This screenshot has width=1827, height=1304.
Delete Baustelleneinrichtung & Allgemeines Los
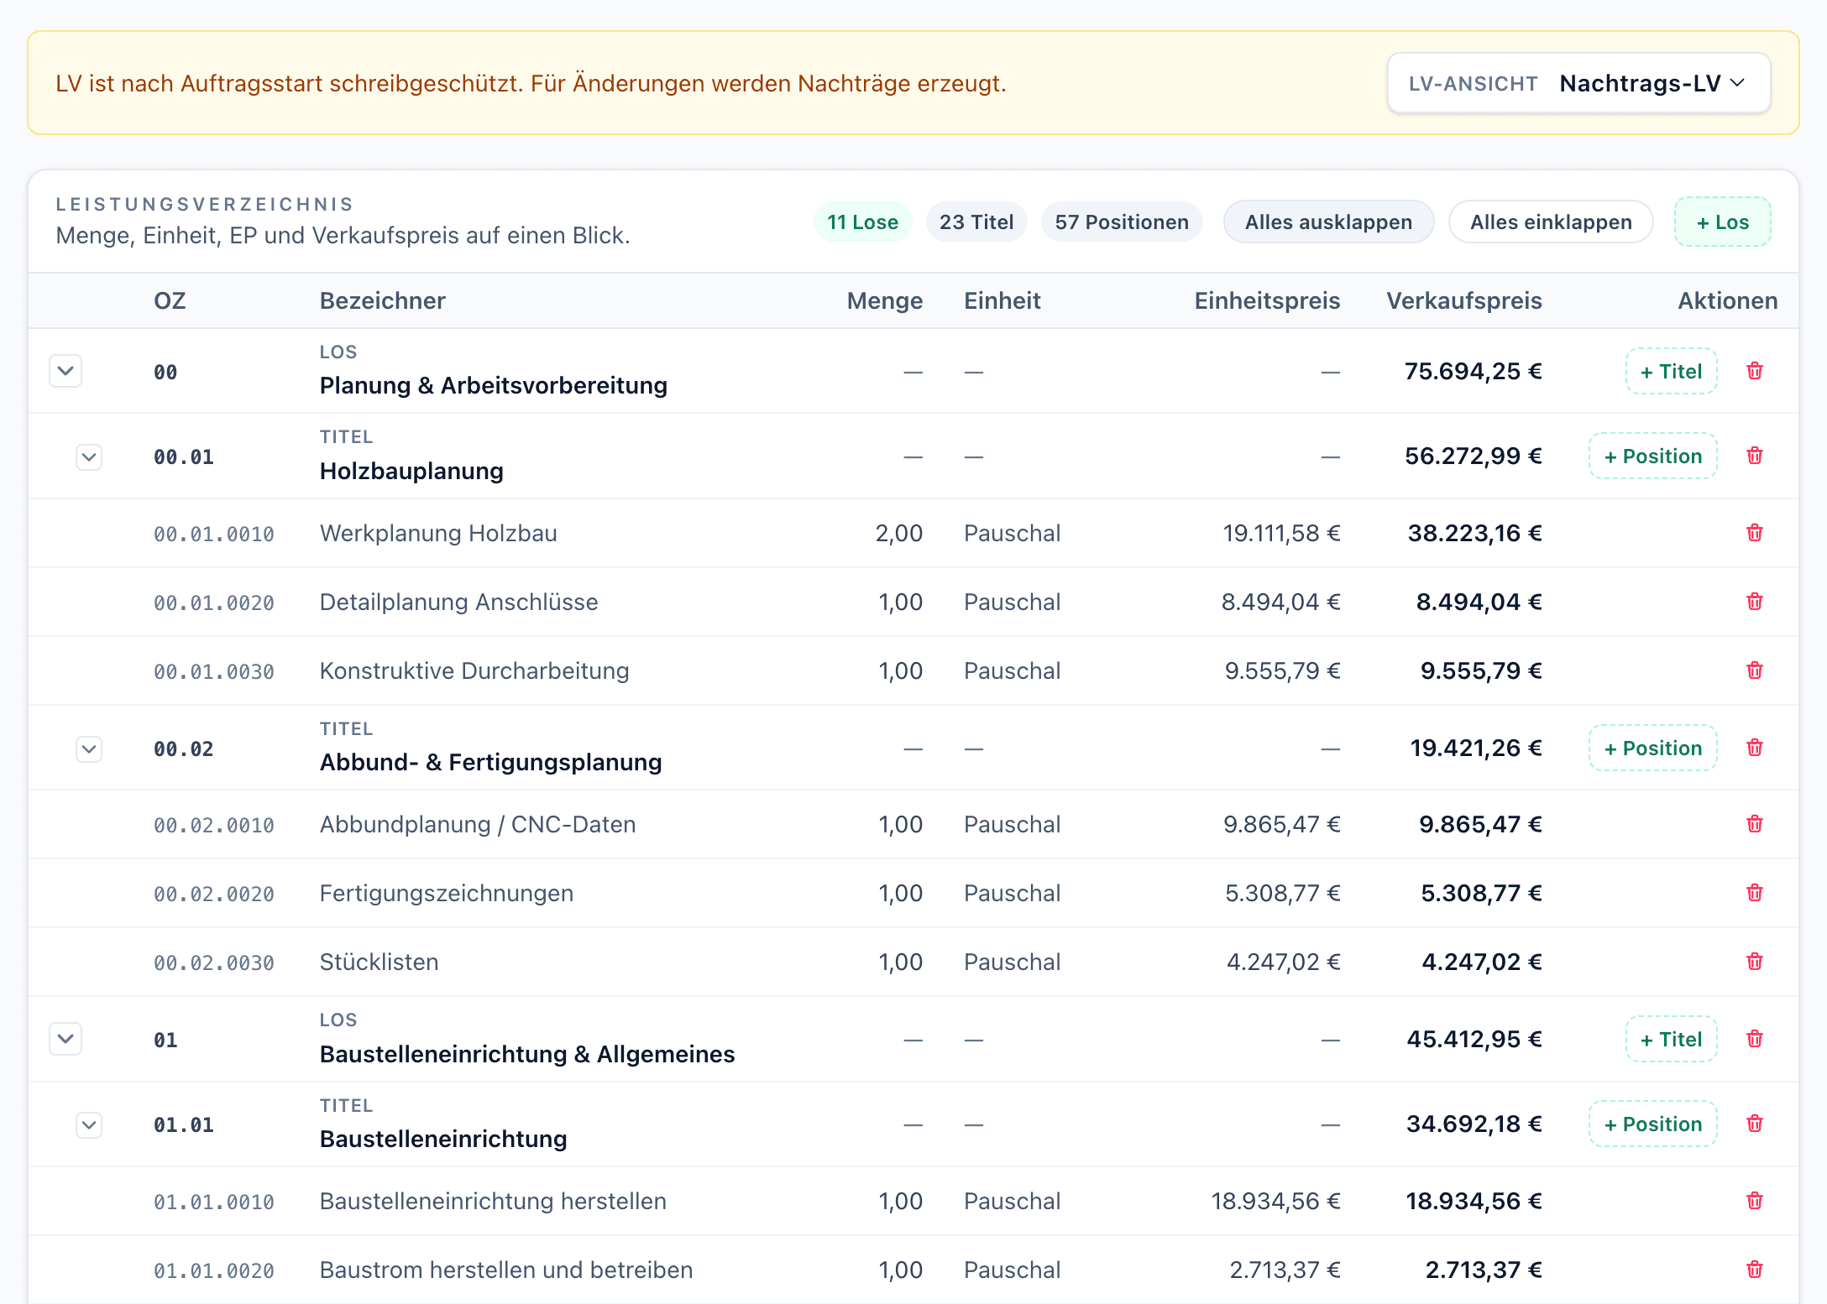pos(1754,1039)
